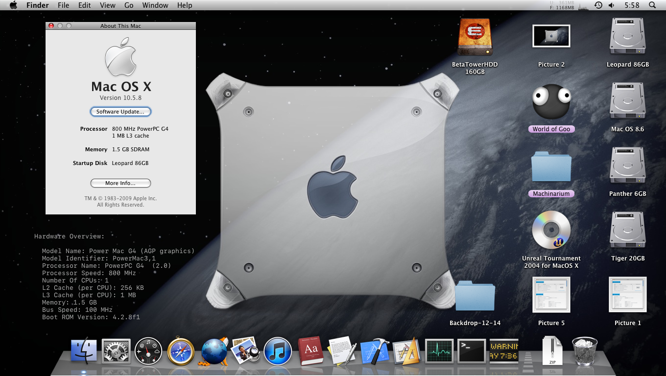The width and height of the screenshot is (666, 376).
Task: Click '800 MHz PowerPC G4' processor text
Action: pos(140,129)
